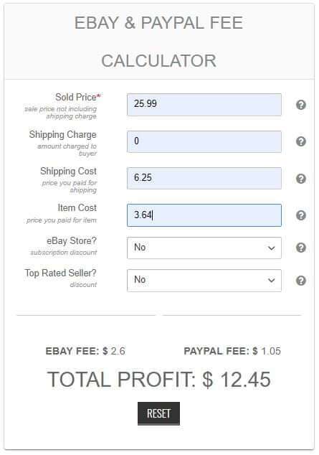Click the Top Rated Seller chevron arrow
Image resolution: width=319 pixels, height=455 pixels.
point(271,281)
